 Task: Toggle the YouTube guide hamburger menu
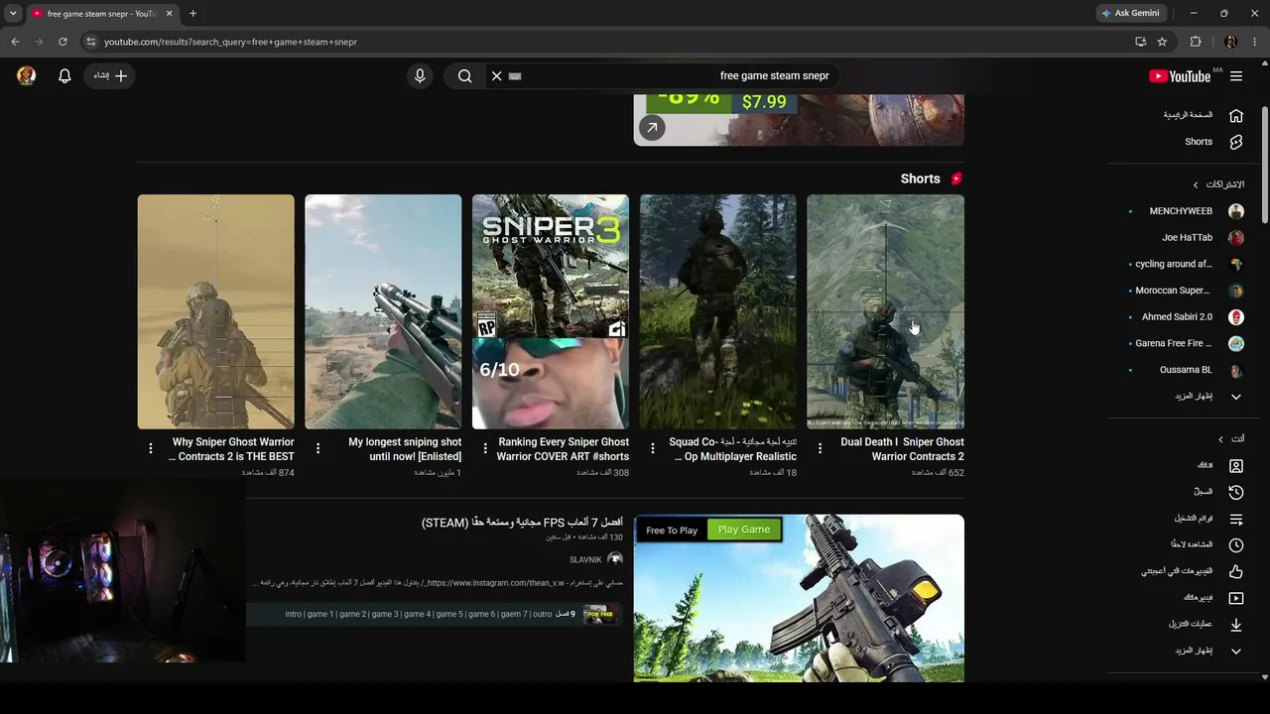click(1236, 76)
